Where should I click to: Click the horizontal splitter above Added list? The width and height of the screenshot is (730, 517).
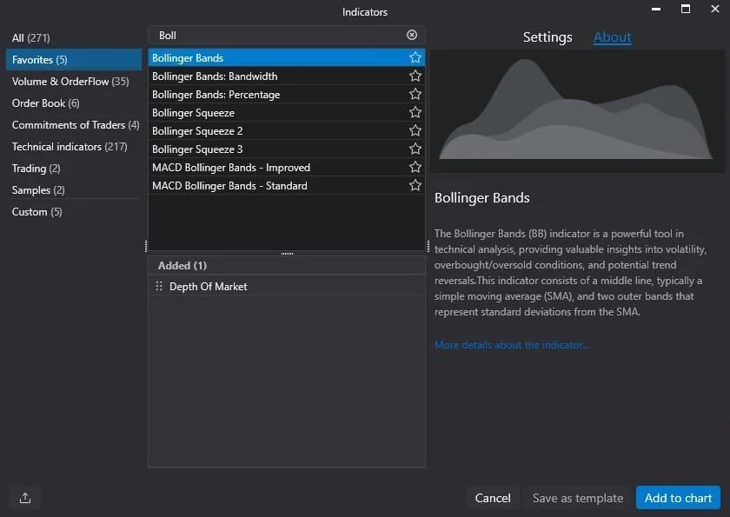[x=287, y=253]
